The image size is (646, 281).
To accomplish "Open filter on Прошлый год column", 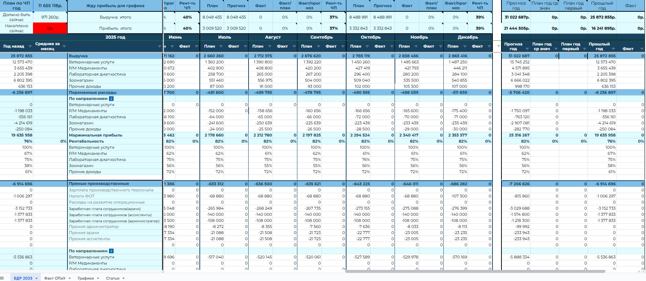I will 613,49.
